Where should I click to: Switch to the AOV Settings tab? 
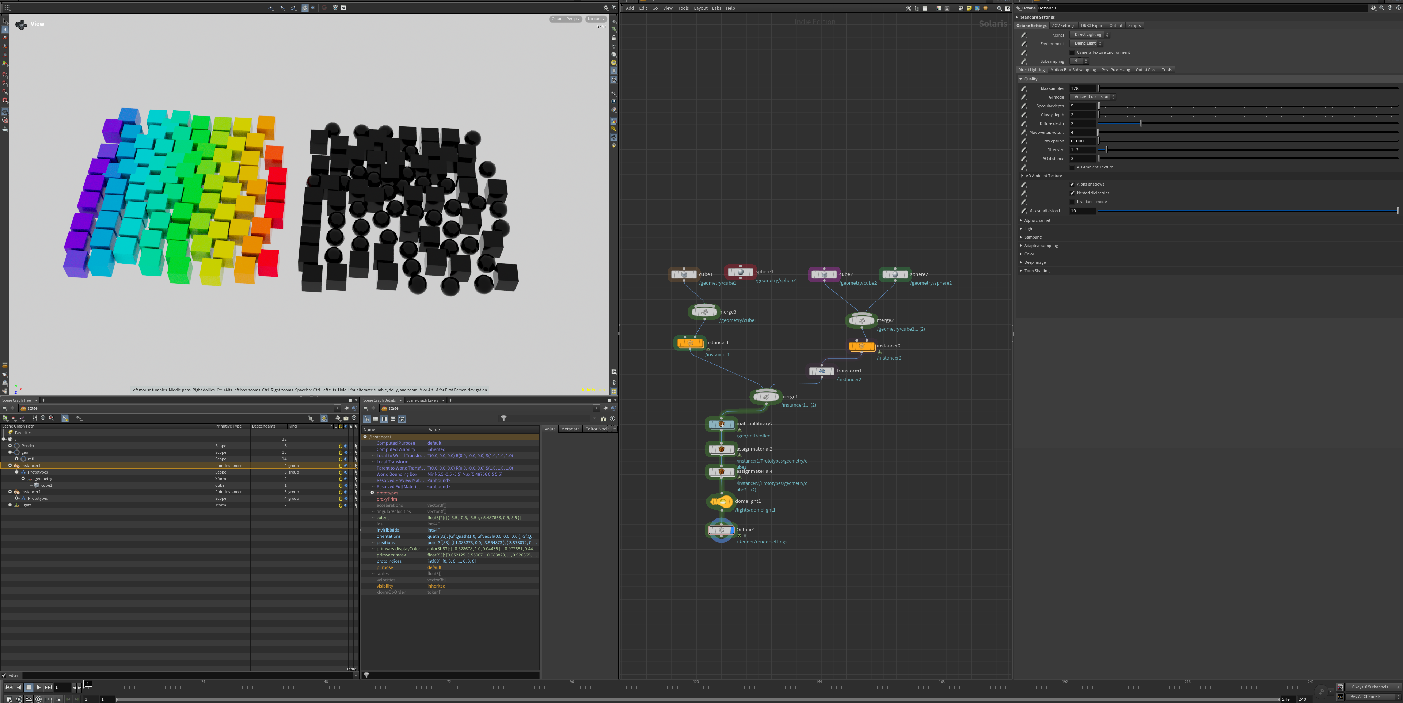[x=1063, y=26]
